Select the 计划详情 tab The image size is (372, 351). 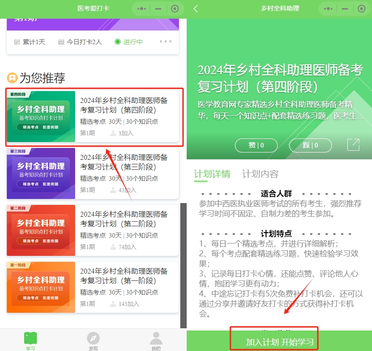tap(212, 174)
